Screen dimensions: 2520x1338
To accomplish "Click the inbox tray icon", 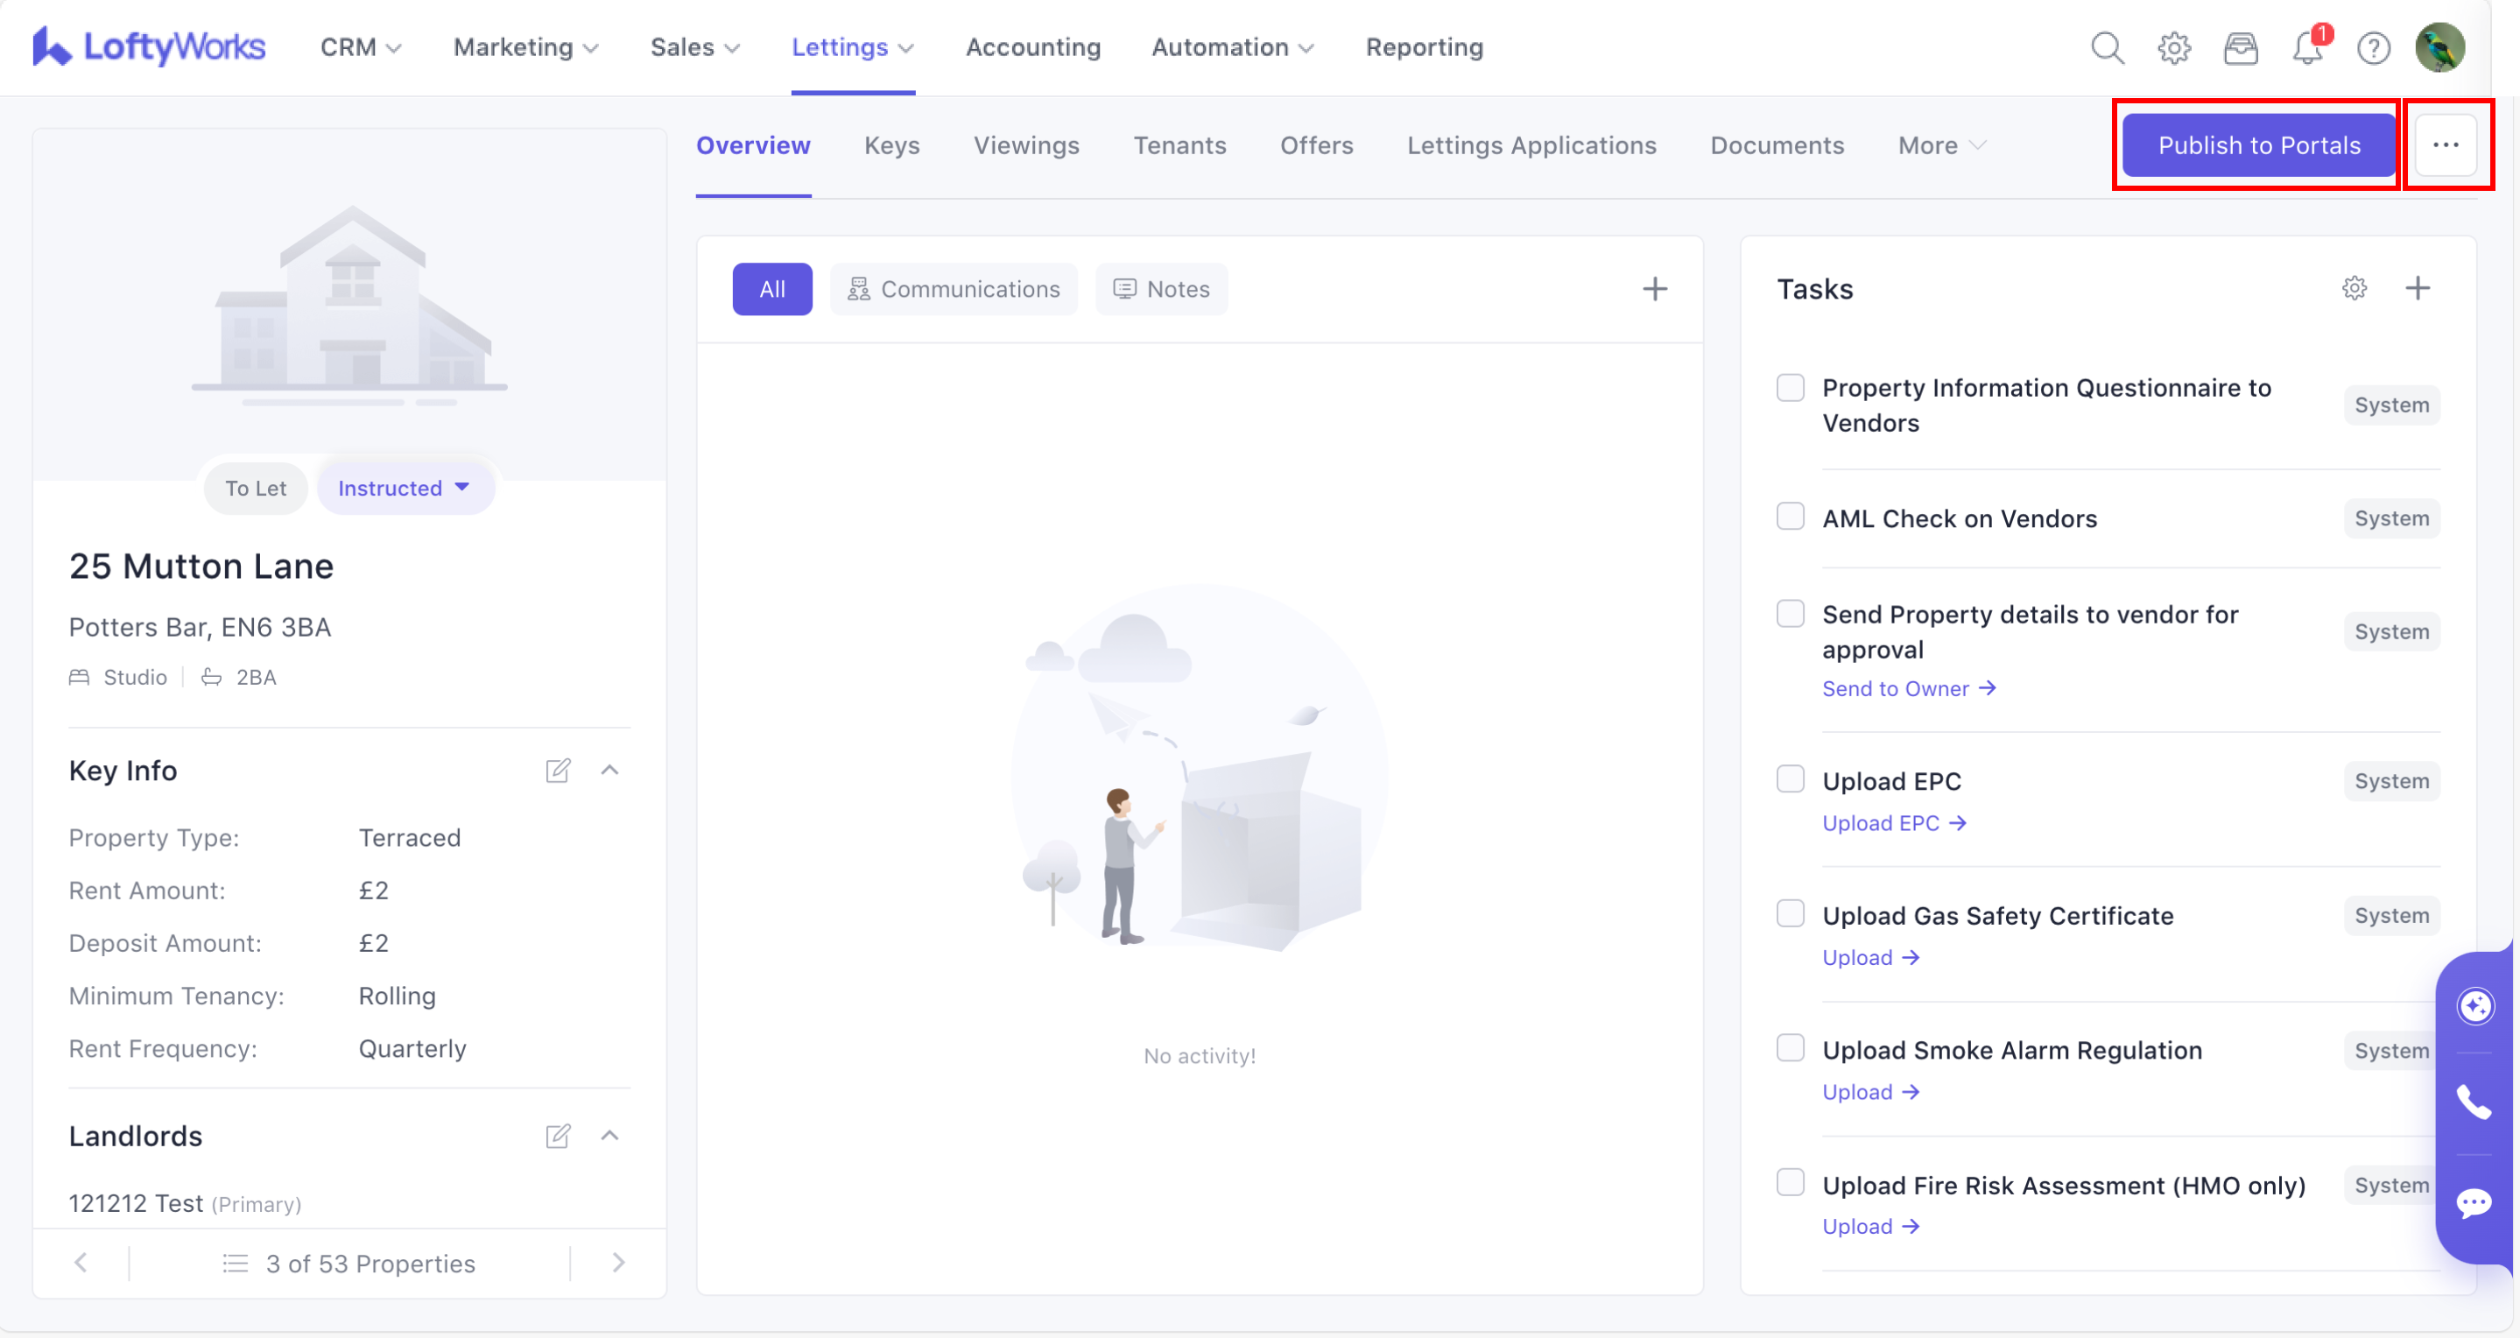I will click(2240, 47).
